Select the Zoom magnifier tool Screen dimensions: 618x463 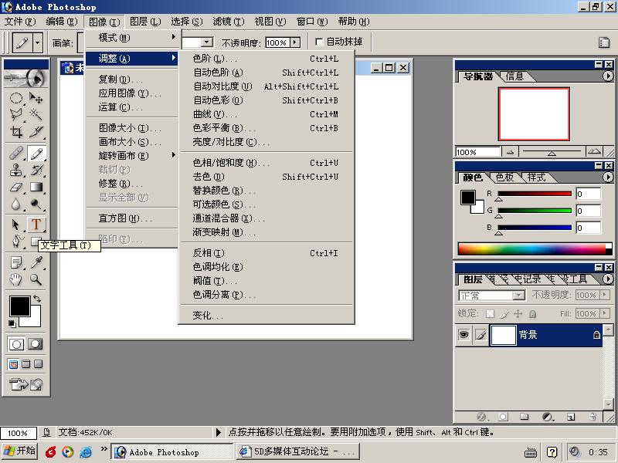click(x=36, y=279)
